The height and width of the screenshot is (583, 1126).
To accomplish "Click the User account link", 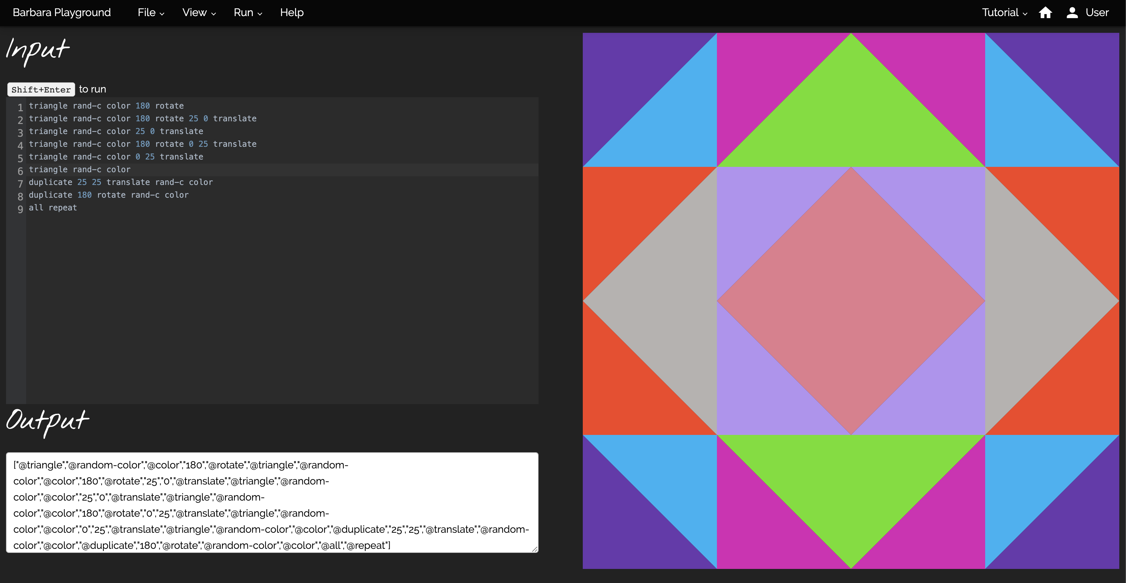I will (x=1097, y=13).
